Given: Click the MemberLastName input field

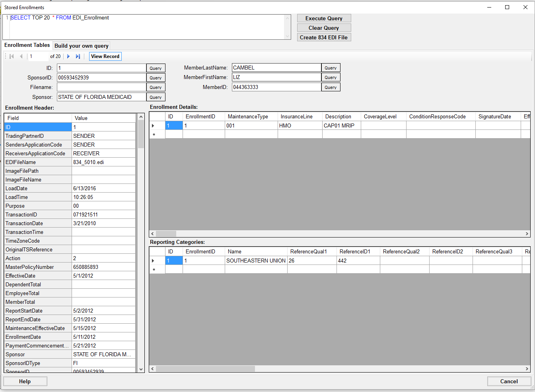Looking at the screenshot, I should 276,68.
